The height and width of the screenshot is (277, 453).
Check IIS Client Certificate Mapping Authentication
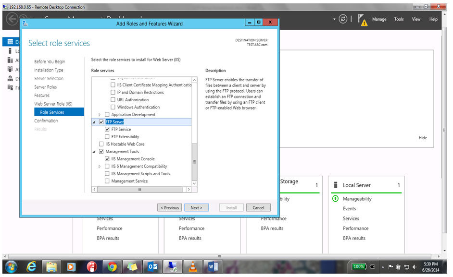click(x=113, y=85)
